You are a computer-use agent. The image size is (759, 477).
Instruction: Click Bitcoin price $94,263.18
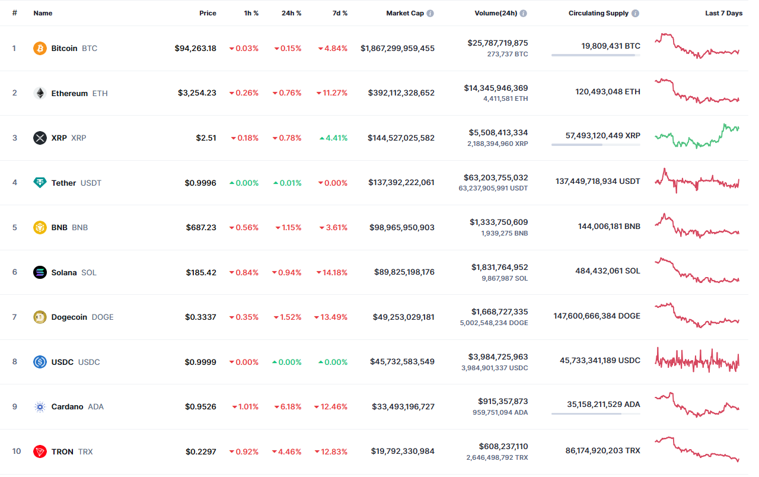[195, 48]
